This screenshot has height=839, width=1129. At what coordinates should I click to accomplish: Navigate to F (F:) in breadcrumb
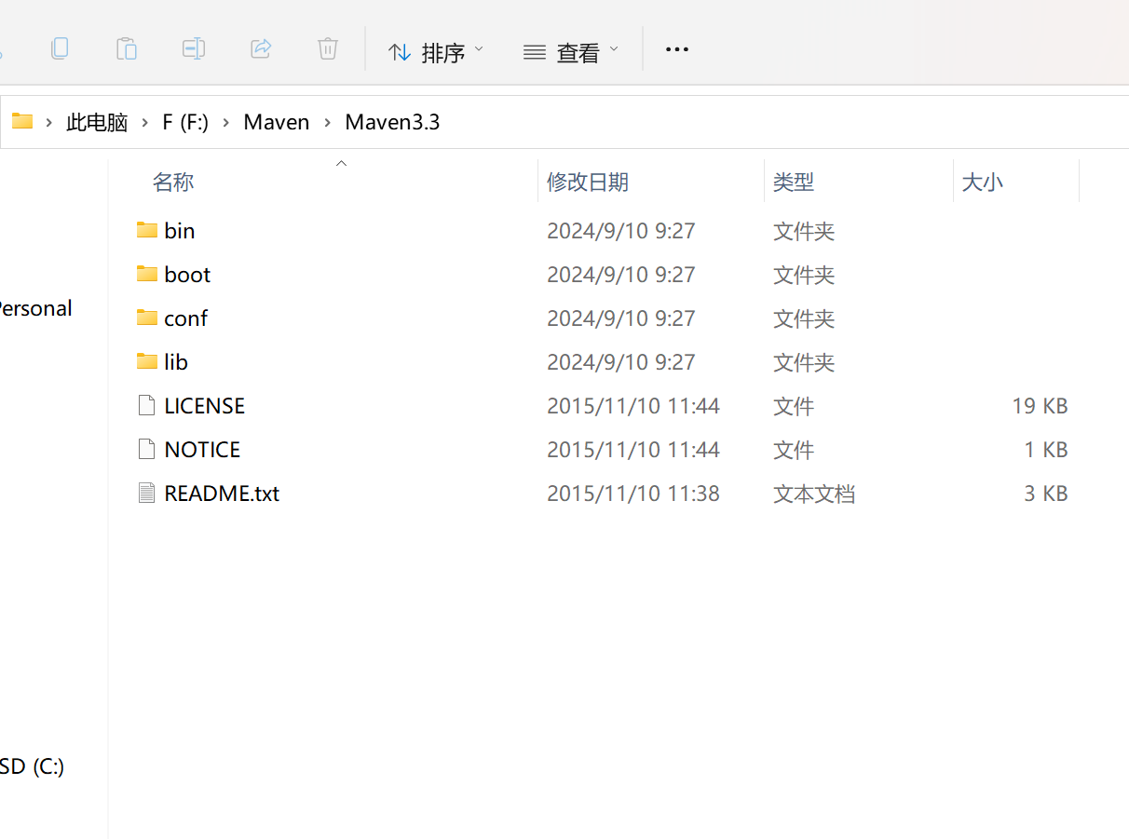click(x=185, y=122)
